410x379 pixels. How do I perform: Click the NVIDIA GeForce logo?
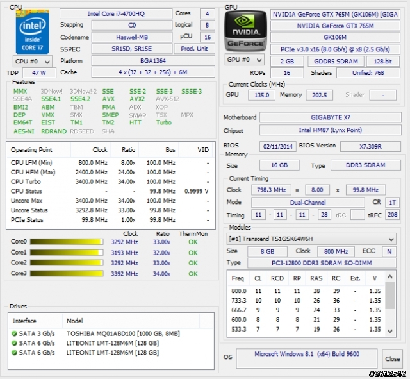(245, 31)
